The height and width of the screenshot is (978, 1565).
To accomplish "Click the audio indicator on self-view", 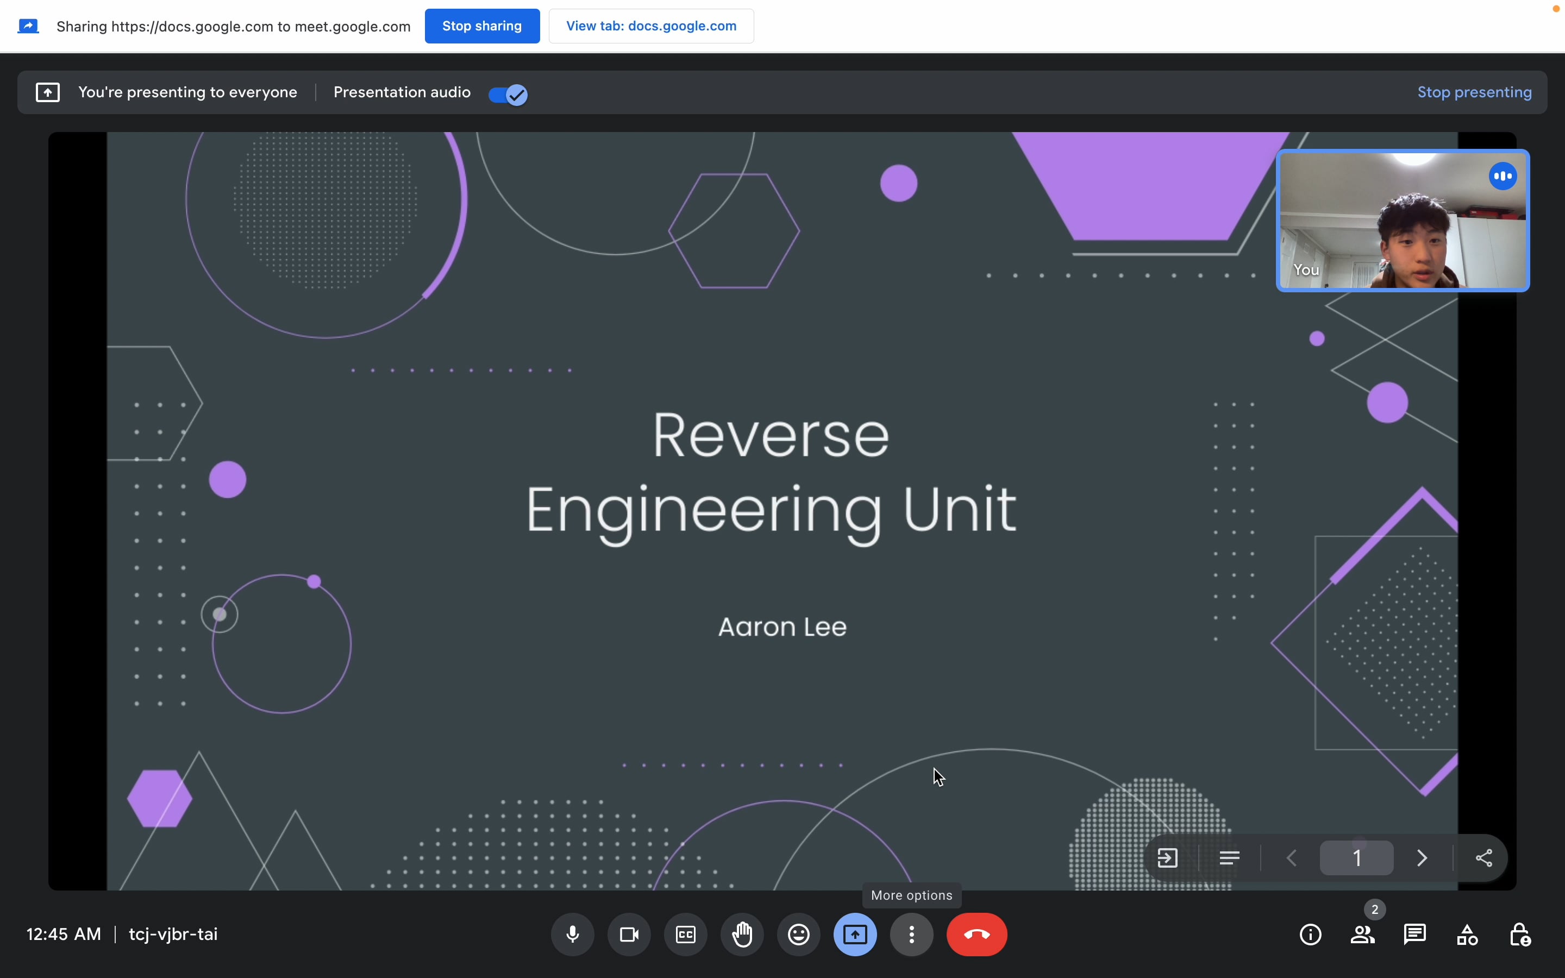I will point(1503,176).
